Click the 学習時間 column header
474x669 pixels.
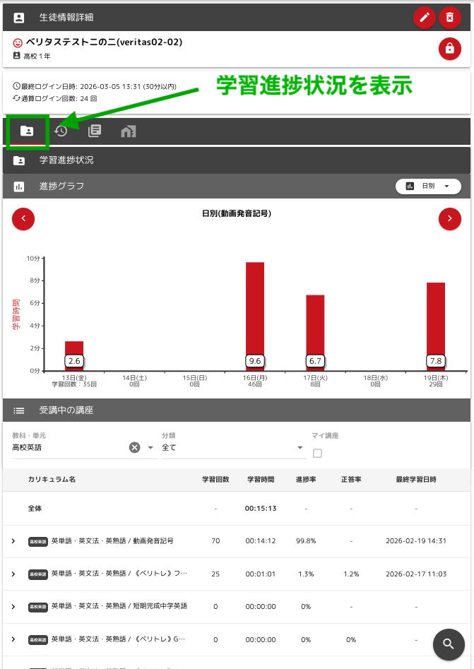click(x=261, y=480)
